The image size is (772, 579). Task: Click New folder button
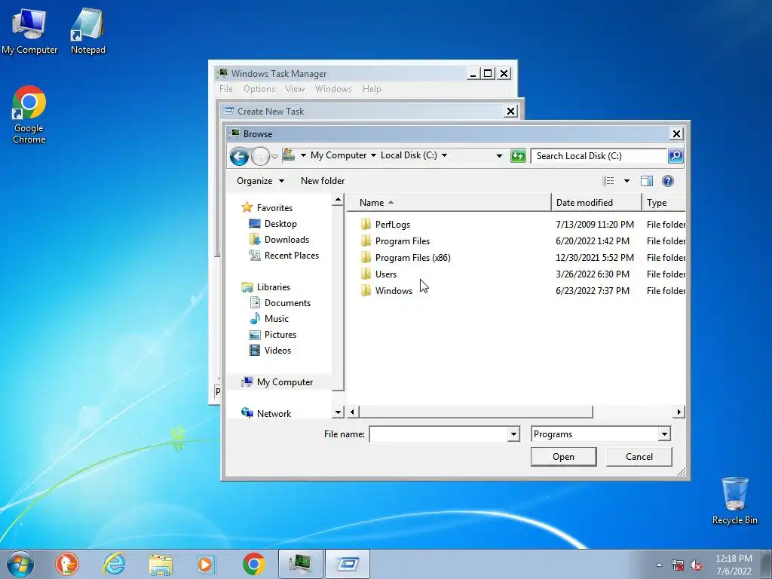point(323,181)
